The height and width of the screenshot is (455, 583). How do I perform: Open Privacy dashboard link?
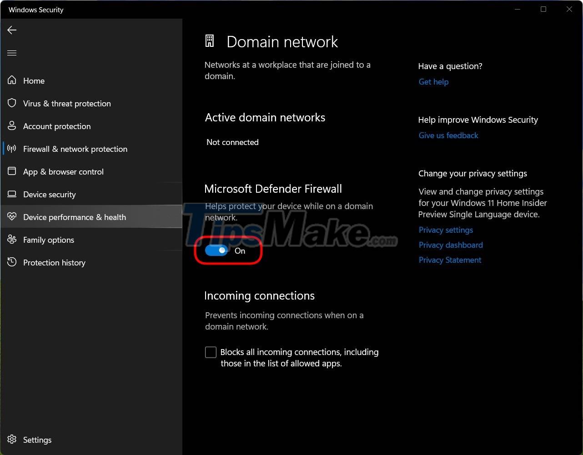[451, 245]
